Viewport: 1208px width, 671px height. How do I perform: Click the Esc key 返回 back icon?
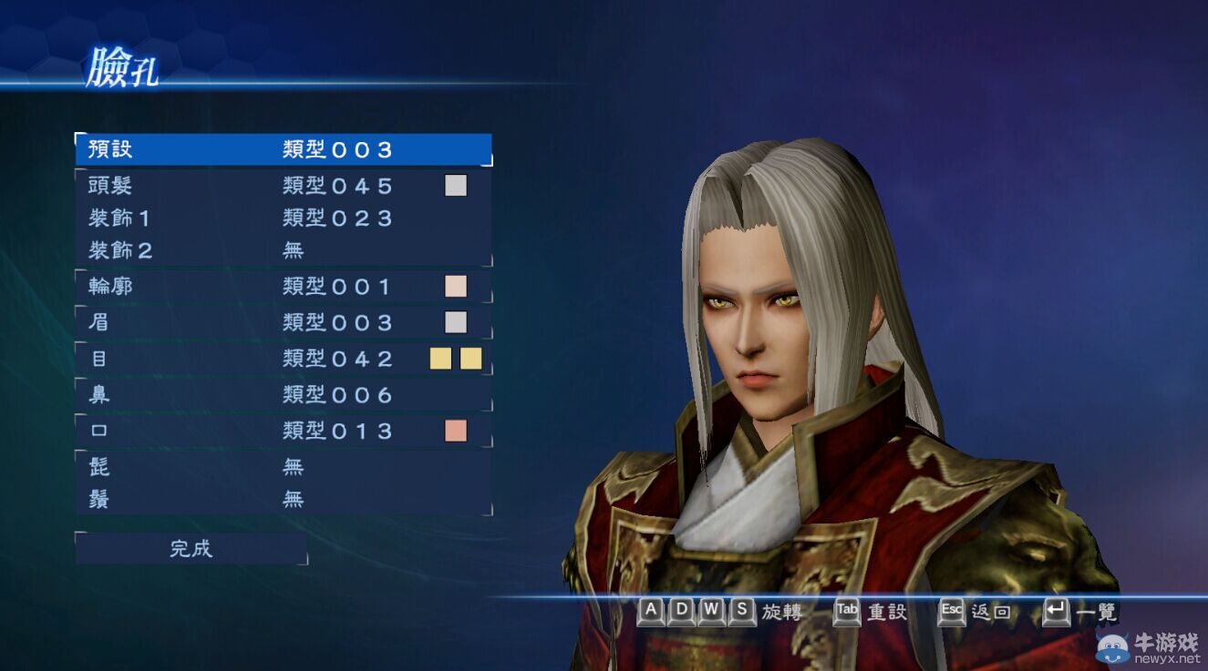(952, 611)
